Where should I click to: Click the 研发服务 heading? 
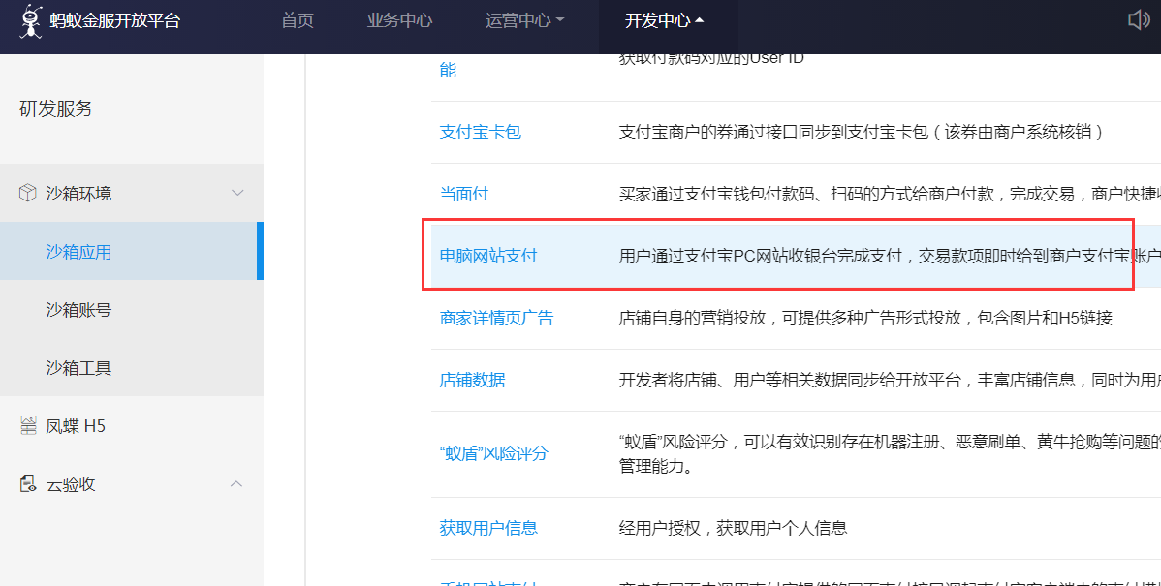click(x=56, y=108)
